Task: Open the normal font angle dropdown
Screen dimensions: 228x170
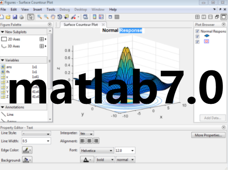Action: [x=126, y=160]
